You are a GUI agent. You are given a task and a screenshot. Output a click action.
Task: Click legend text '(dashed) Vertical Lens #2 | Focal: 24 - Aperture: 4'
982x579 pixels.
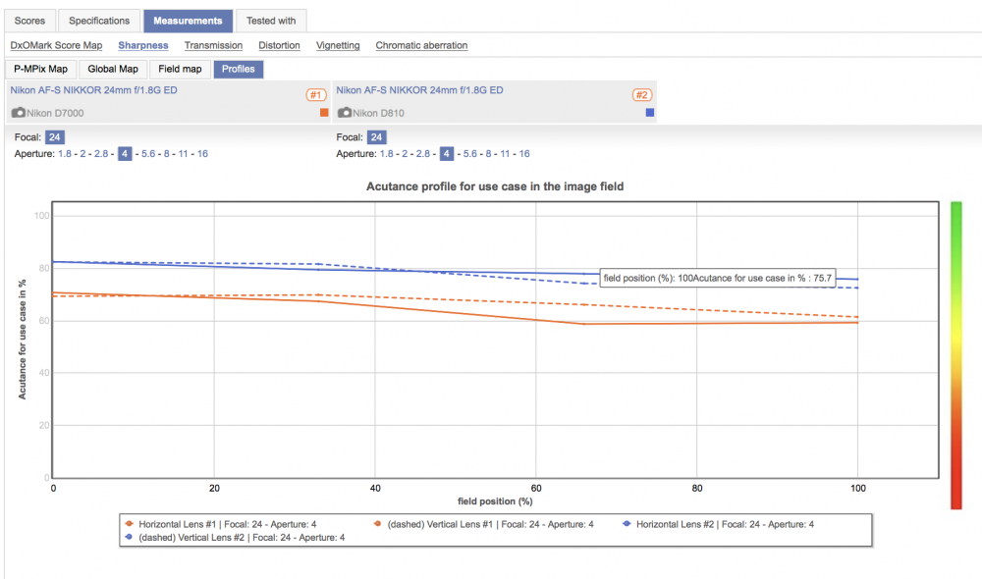[x=242, y=537]
